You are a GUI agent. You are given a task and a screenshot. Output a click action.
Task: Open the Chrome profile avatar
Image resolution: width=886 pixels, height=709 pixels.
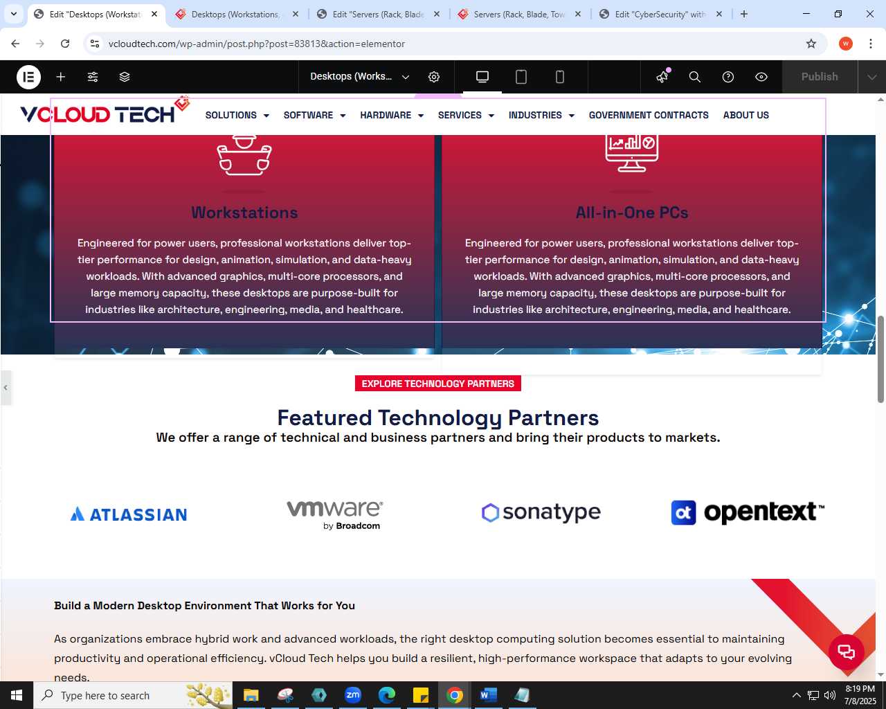click(846, 44)
